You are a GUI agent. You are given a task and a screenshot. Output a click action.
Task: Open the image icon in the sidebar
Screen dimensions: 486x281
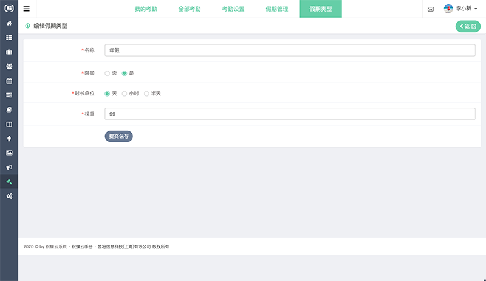(x=9, y=153)
